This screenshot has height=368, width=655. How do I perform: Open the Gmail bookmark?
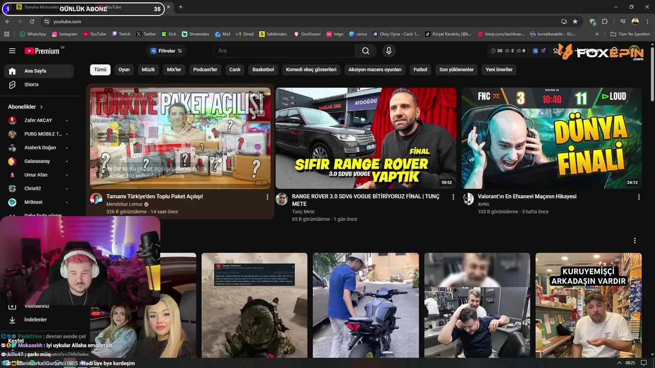244,34
